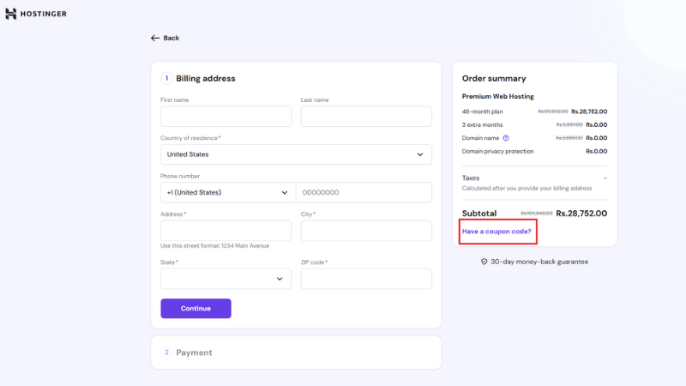Click the City input field
686x386 pixels.
(x=366, y=231)
